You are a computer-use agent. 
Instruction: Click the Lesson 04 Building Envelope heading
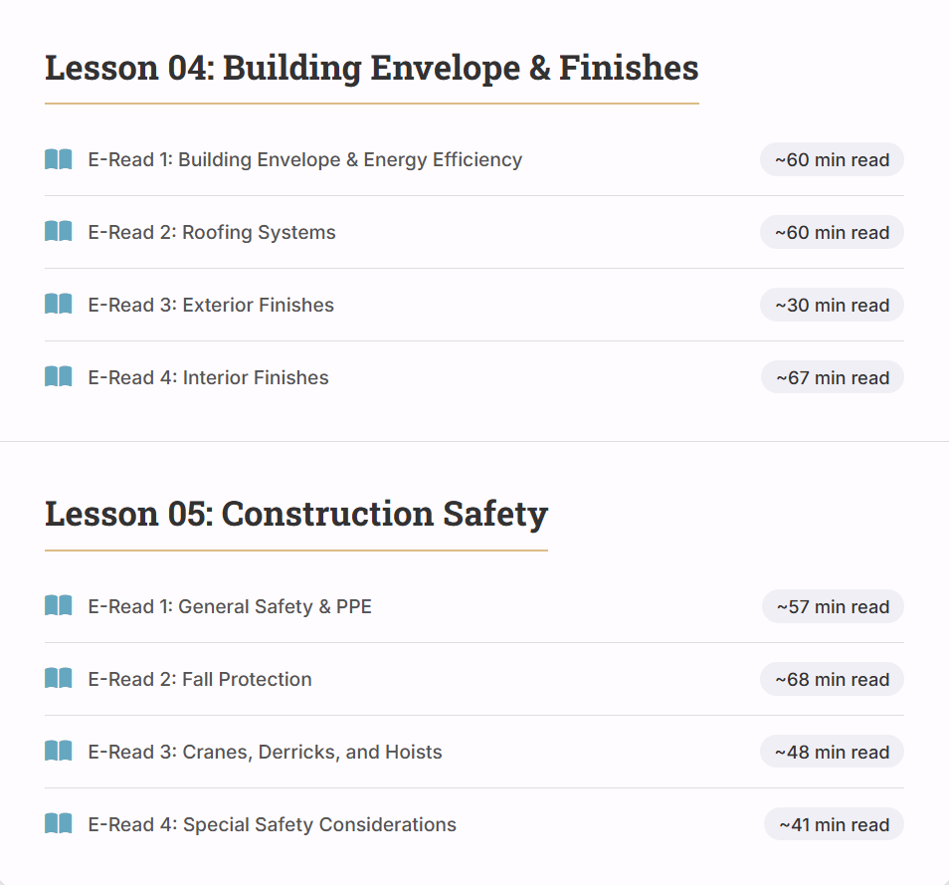click(x=371, y=69)
